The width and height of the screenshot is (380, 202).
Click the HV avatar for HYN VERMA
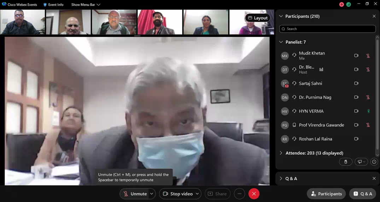[x=285, y=111]
